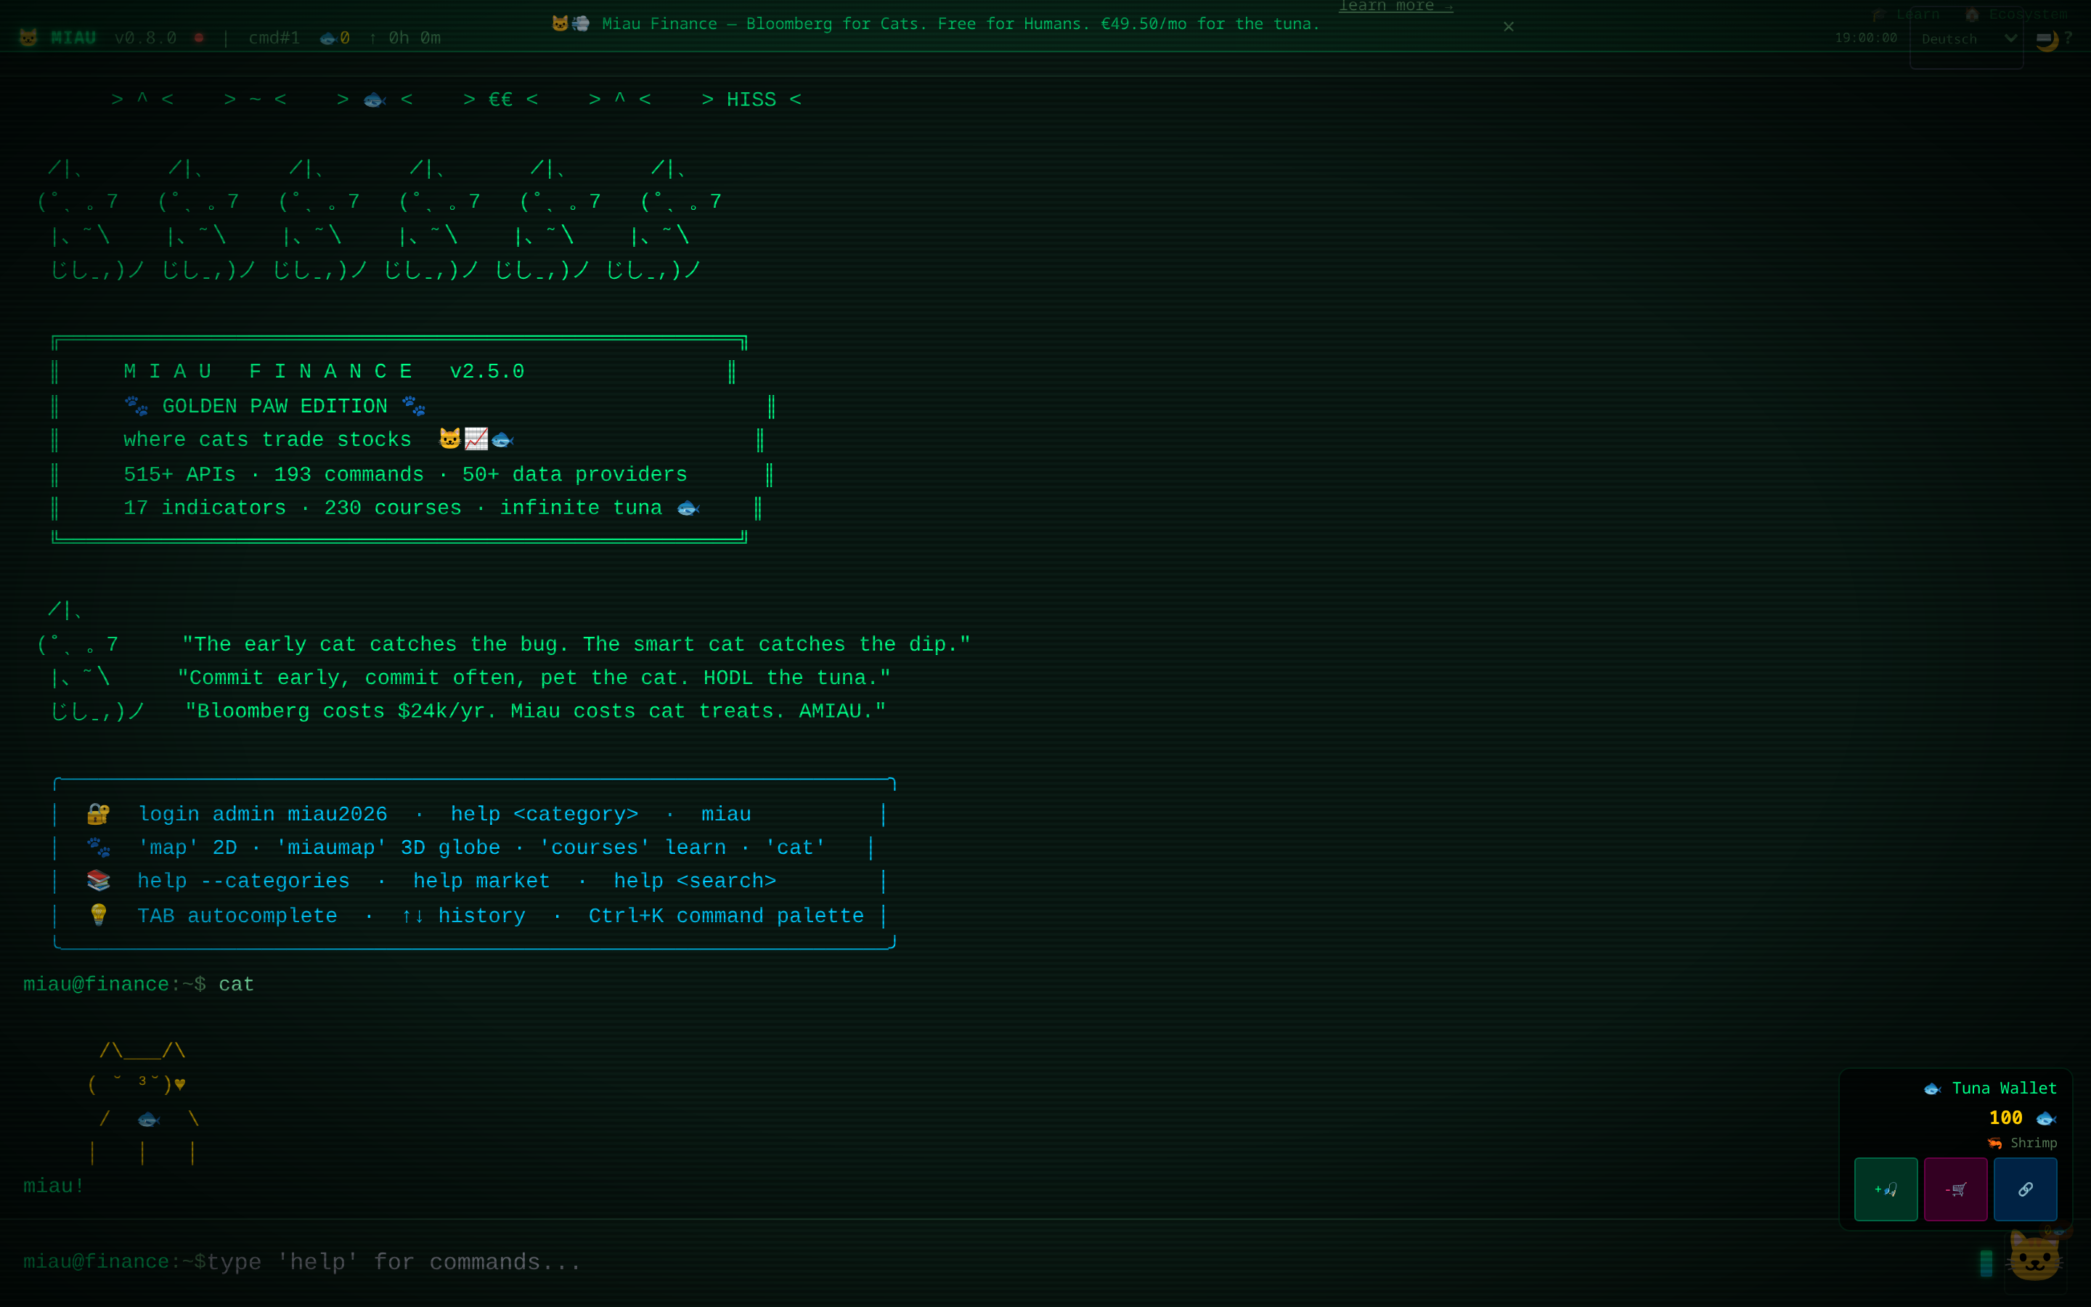Click the ''courses' learn' hint
Image resolution: width=2091 pixels, height=1307 pixels.
632,848
